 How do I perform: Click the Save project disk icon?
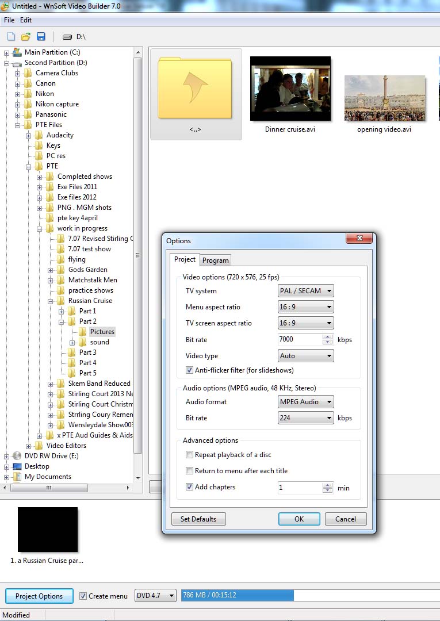click(x=41, y=37)
